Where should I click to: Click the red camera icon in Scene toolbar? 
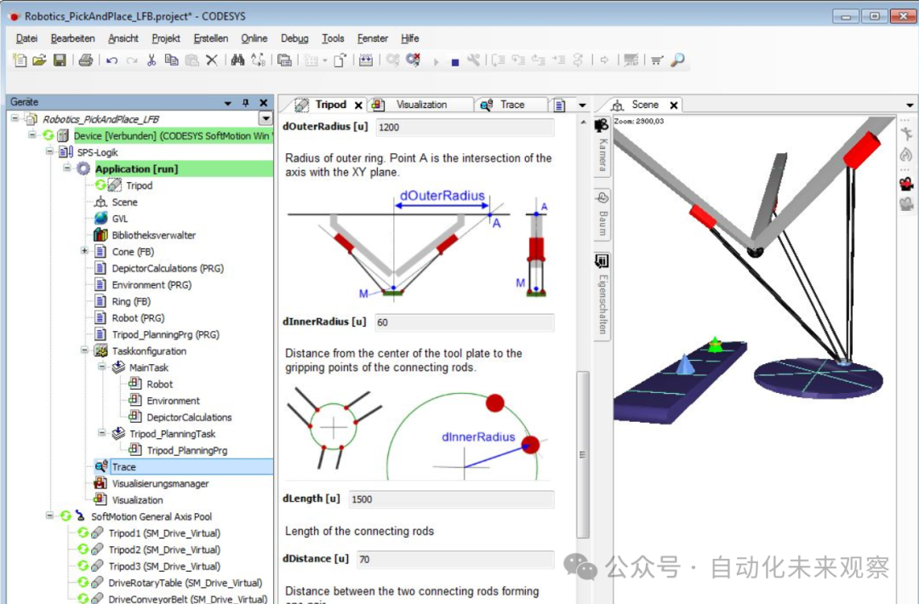906,184
